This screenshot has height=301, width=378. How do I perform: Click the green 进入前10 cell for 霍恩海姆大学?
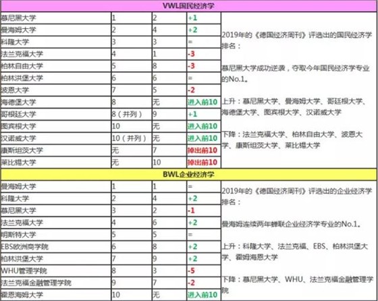pos(204,295)
